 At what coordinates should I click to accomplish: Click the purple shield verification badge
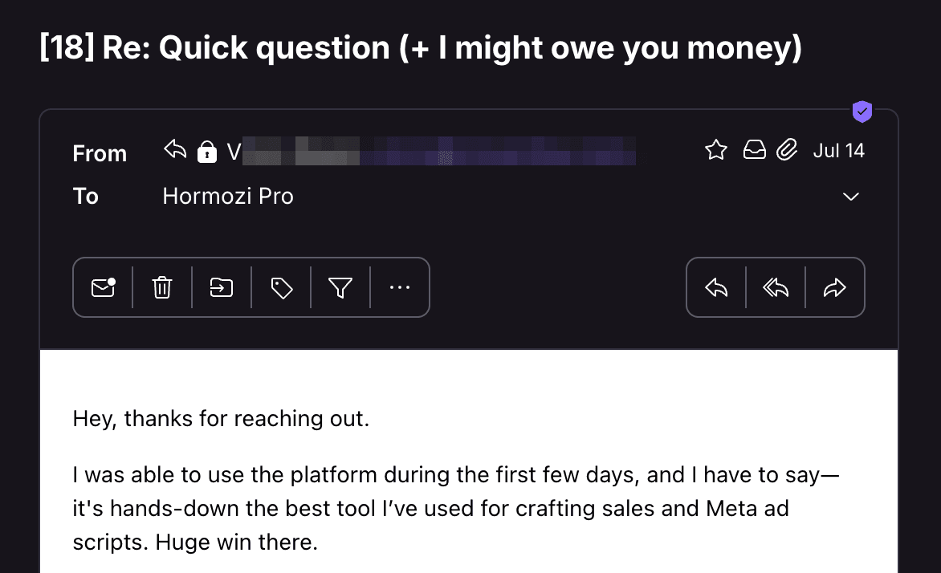point(862,112)
